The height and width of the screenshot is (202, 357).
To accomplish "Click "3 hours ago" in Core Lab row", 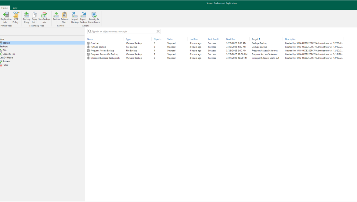I will coord(195,43).
